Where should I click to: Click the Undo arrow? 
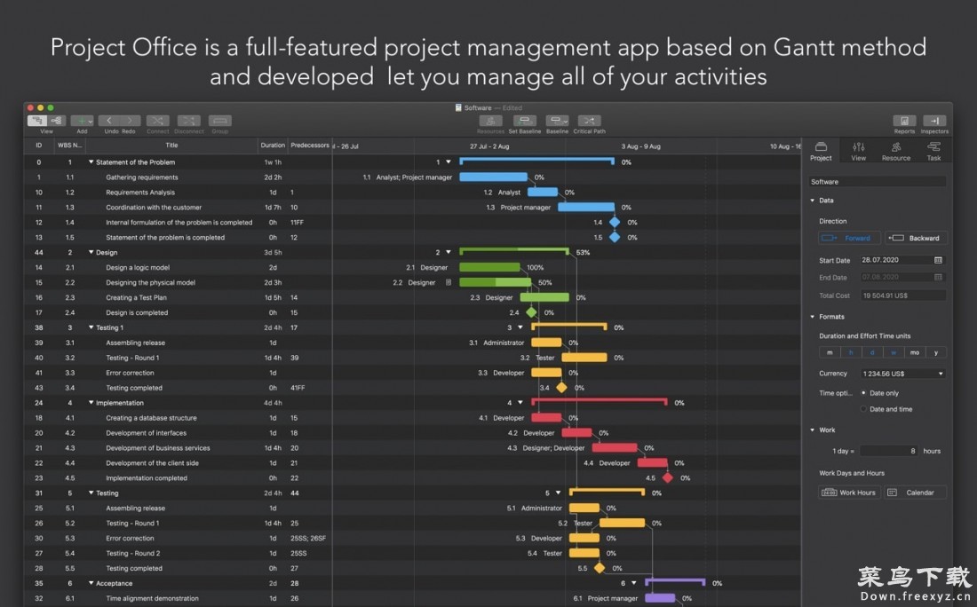109,121
